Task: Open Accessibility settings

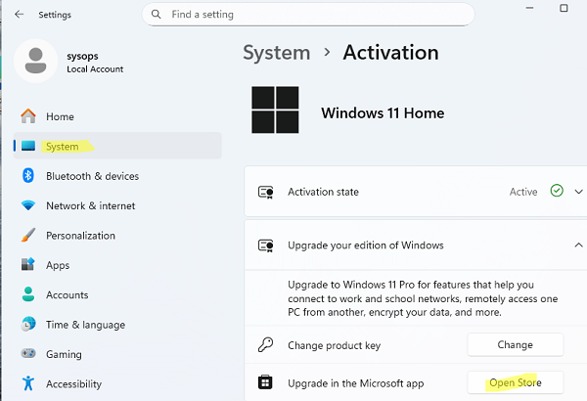Action: (x=117, y=383)
